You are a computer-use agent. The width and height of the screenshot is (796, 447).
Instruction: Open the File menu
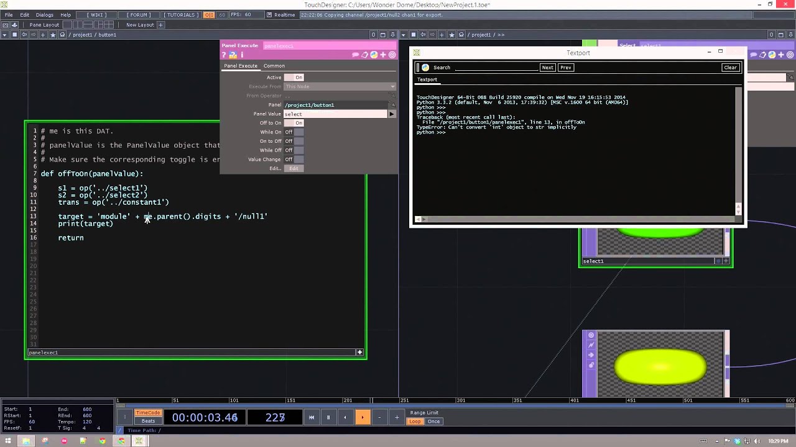[x=9, y=15]
